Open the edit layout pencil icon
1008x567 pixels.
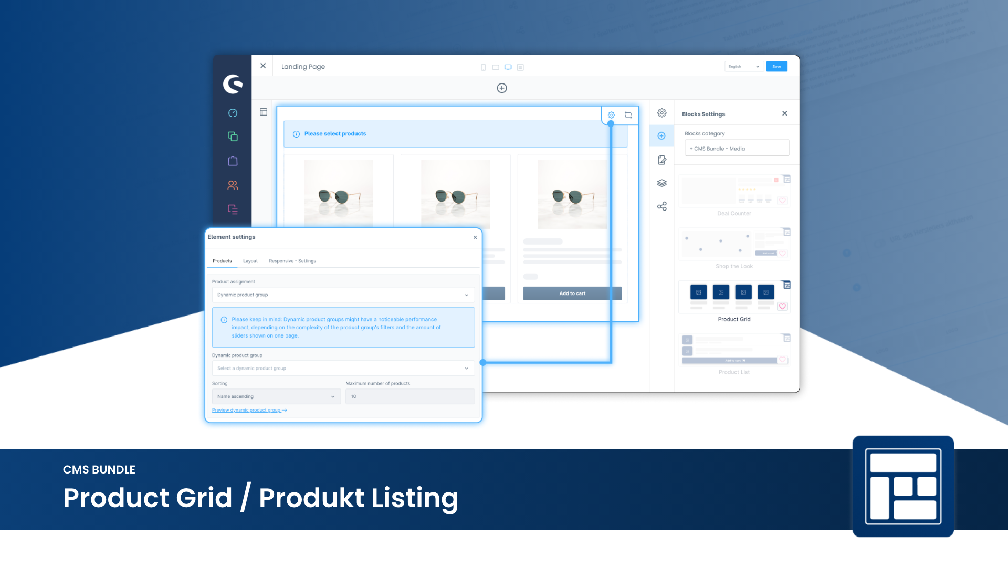[662, 160]
